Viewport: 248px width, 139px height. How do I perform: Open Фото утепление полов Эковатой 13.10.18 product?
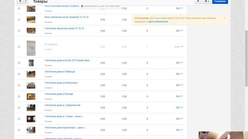click(67, 17)
